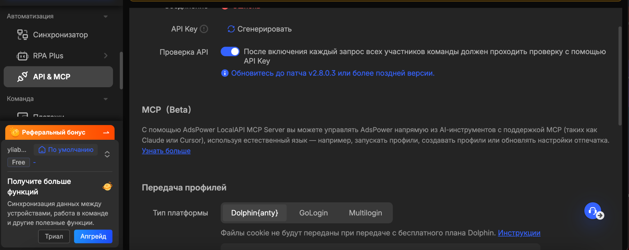Open Инструкции about Dolphin cookies

519,233
